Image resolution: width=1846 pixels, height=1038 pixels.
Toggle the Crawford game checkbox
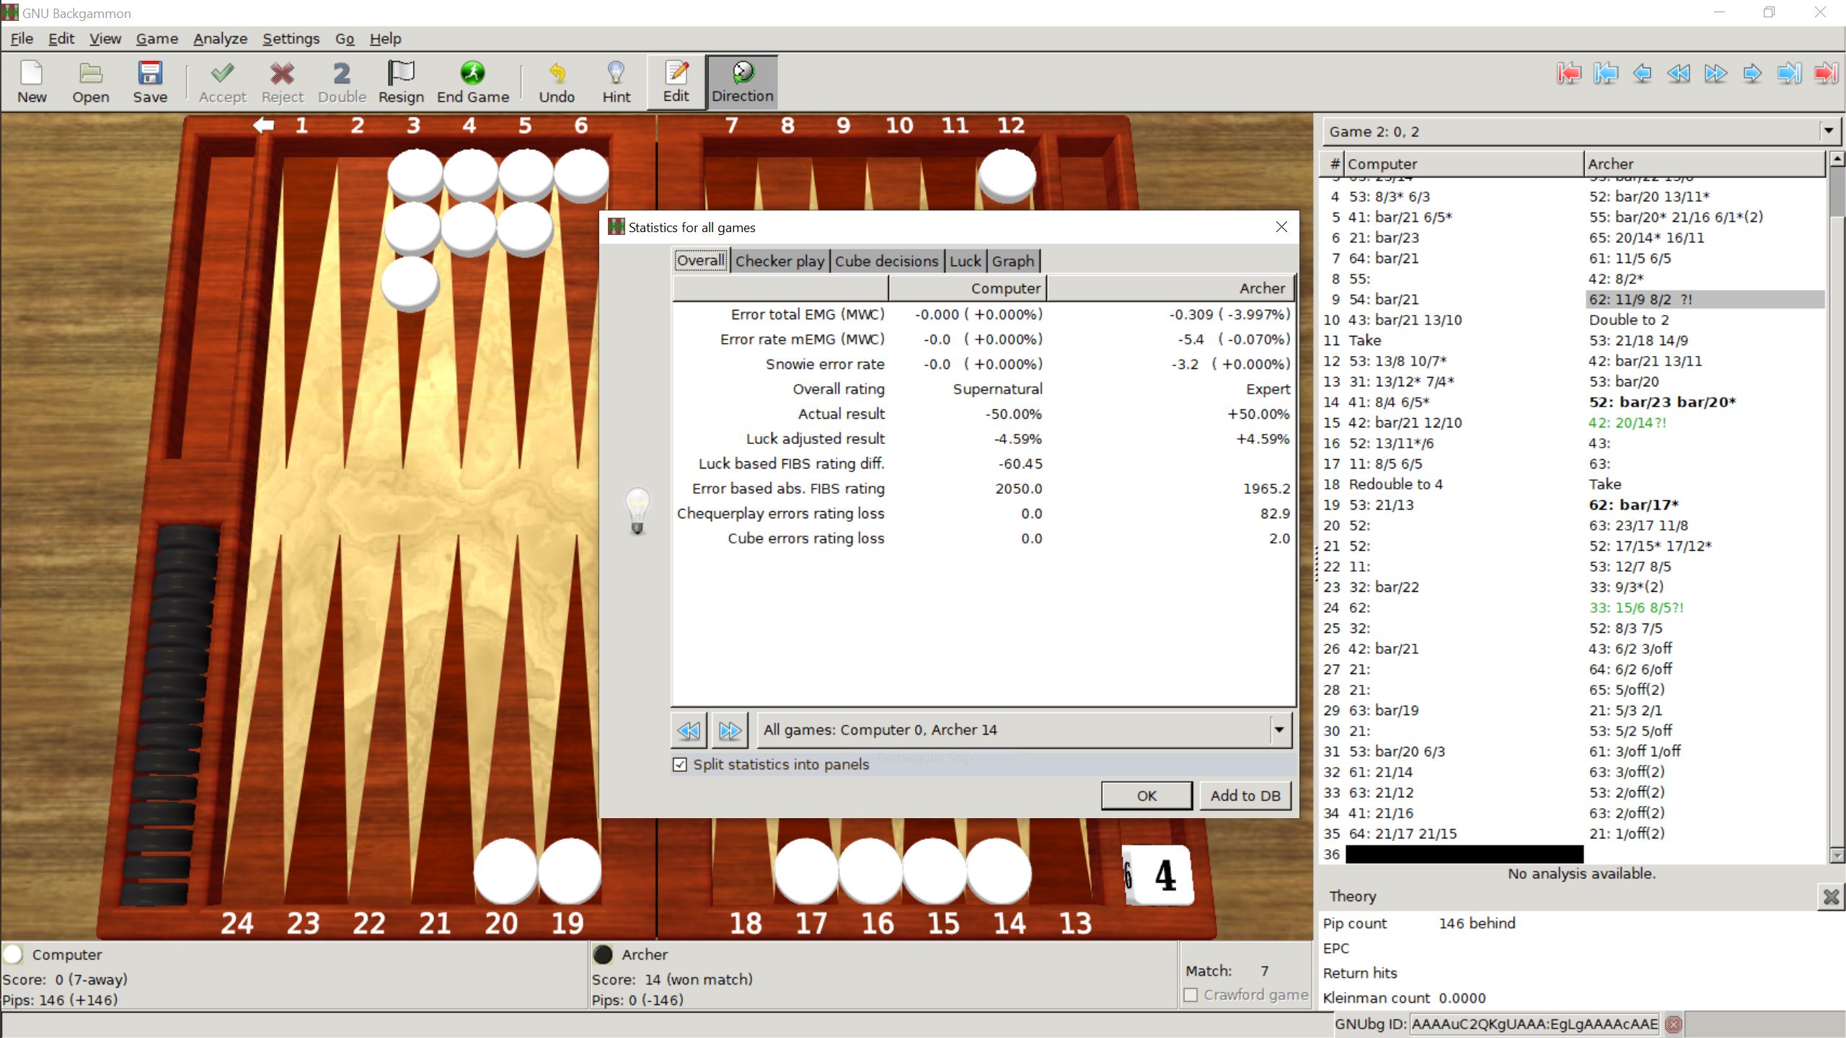pyautogui.click(x=1191, y=995)
